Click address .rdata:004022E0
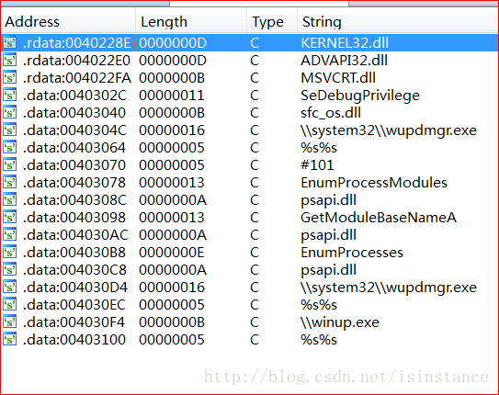 click(x=76, y=61)
